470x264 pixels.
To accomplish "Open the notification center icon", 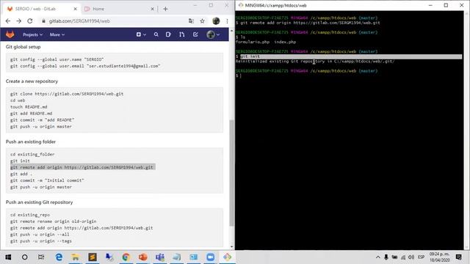I will point(458,257).
